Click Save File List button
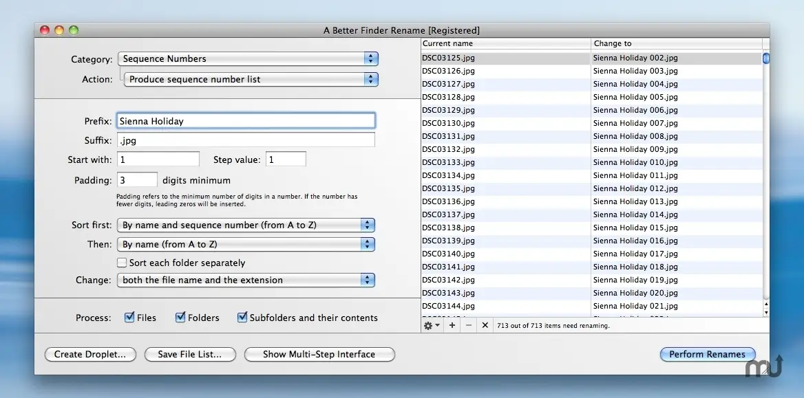Image resolution: width=804 pixels, height=398 pixels. tap(190, 354)
